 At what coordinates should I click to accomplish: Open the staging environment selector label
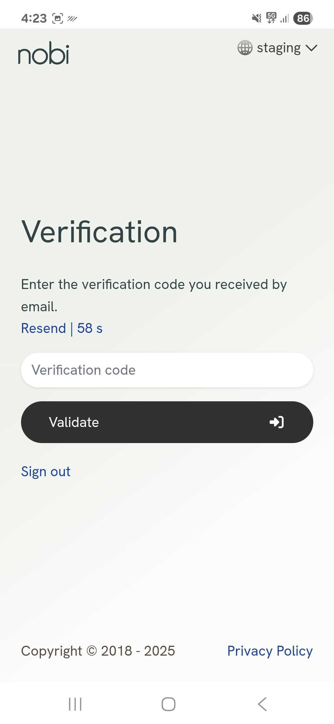[279, 48]
